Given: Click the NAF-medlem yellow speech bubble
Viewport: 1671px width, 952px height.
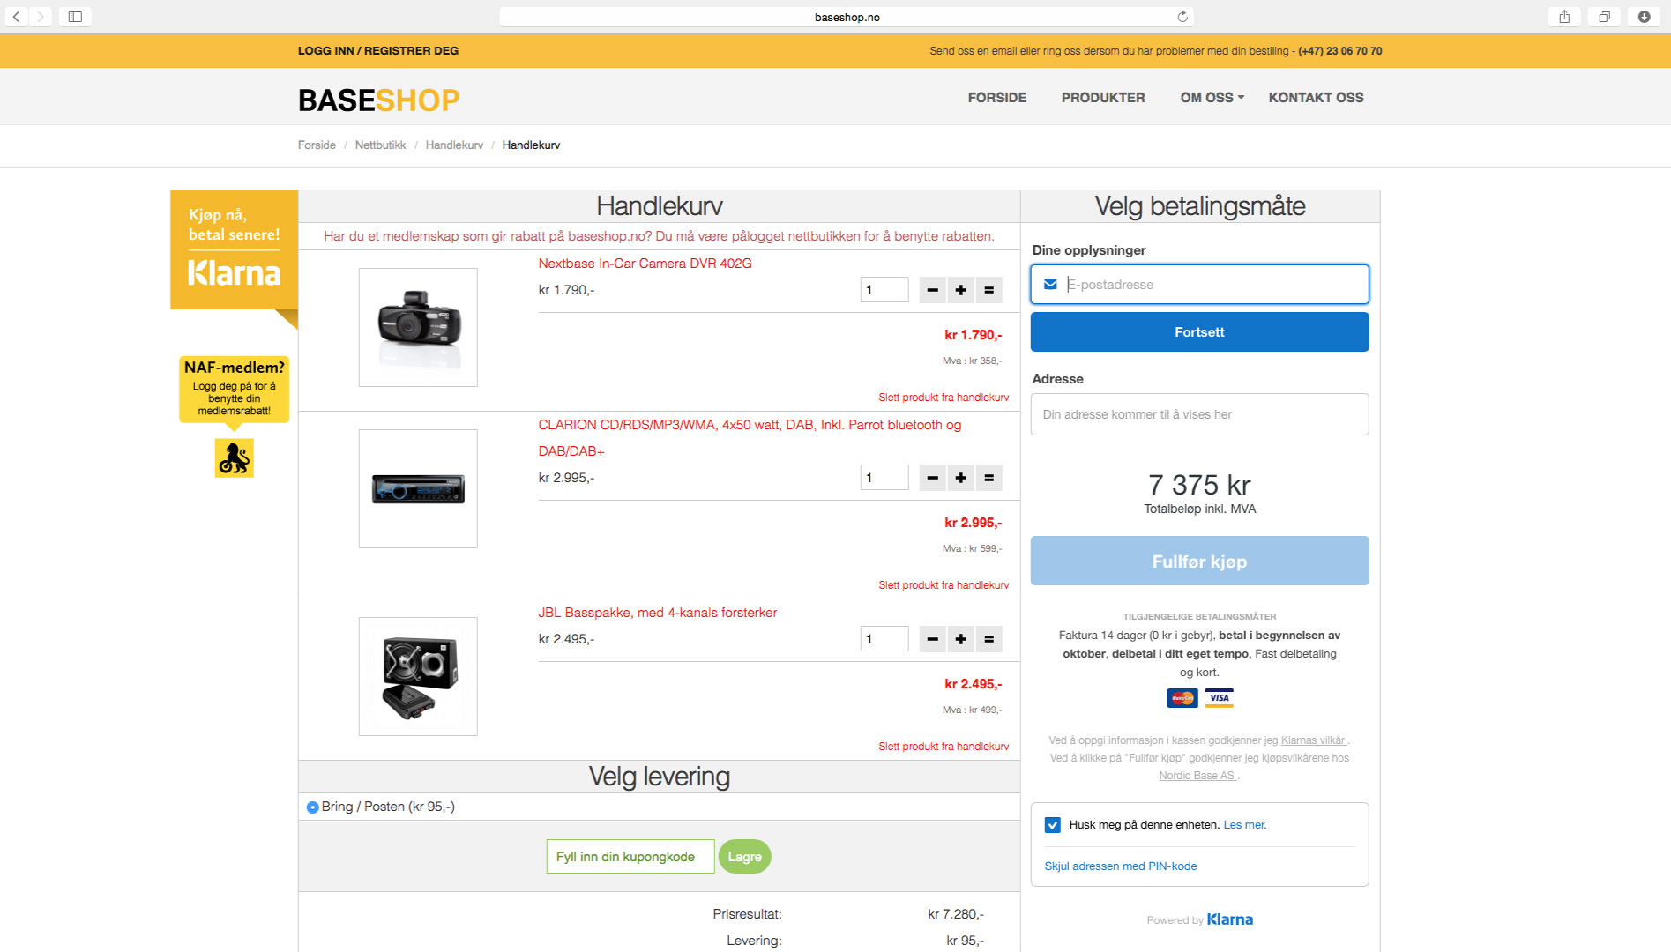Looking at the screenshot, I should [234, 389].
